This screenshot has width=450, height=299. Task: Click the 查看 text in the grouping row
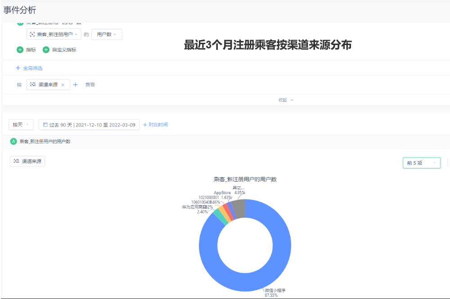(90, 85)
